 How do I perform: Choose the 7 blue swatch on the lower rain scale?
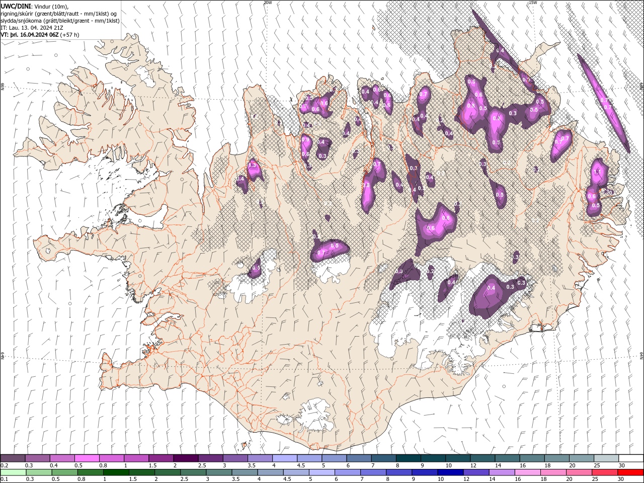373,472
